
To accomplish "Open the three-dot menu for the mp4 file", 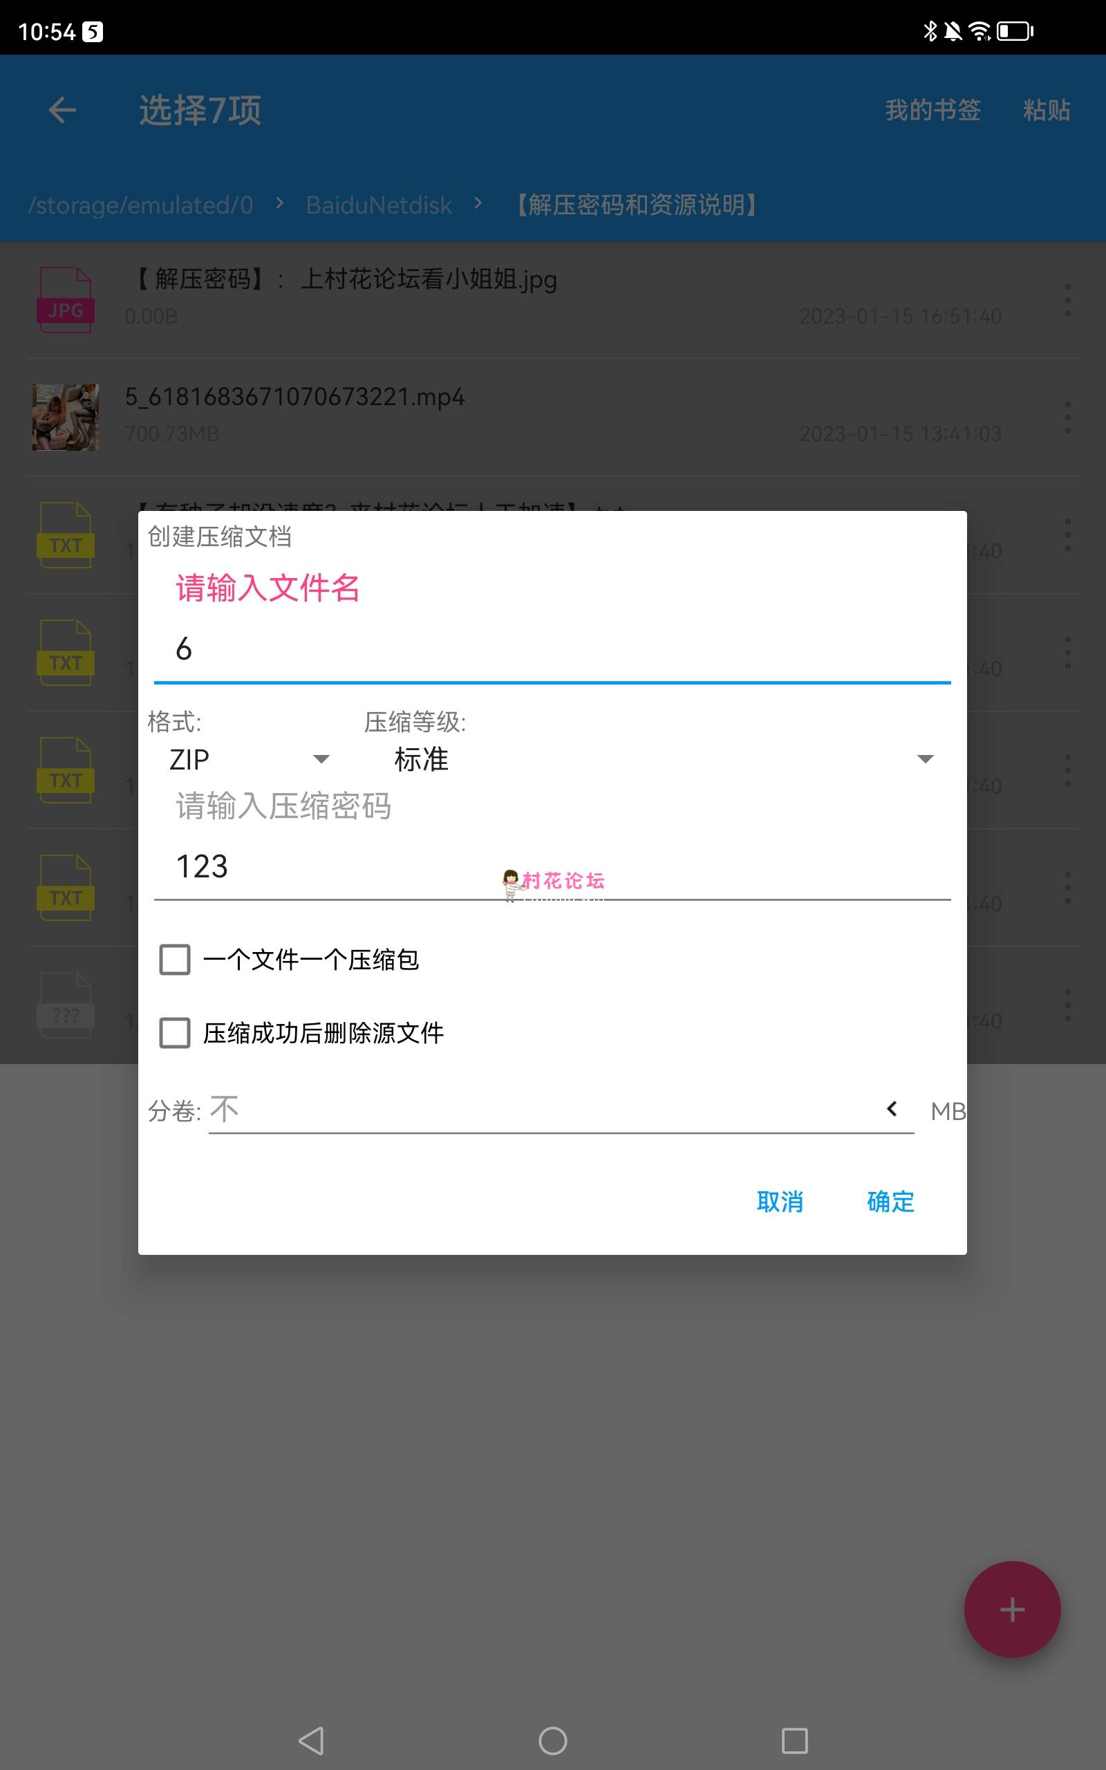I will pos(1067,418).
